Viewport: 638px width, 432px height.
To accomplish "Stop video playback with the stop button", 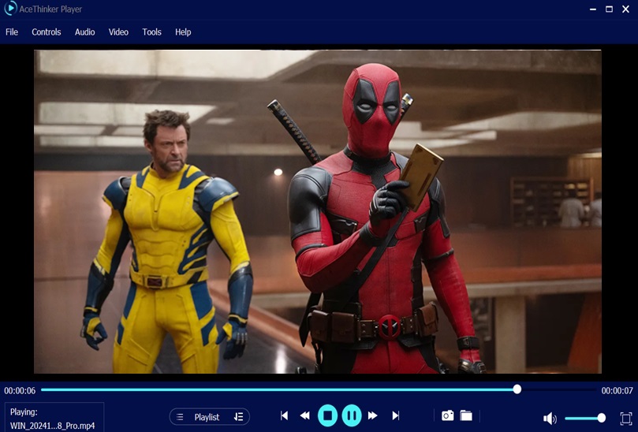I will pos(327,415).
